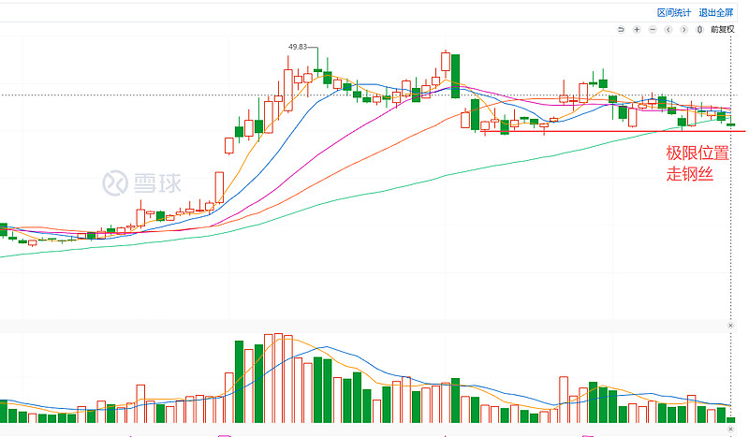
Task: Move chart left with left arrow icon
Action: (x=668, y=30)
